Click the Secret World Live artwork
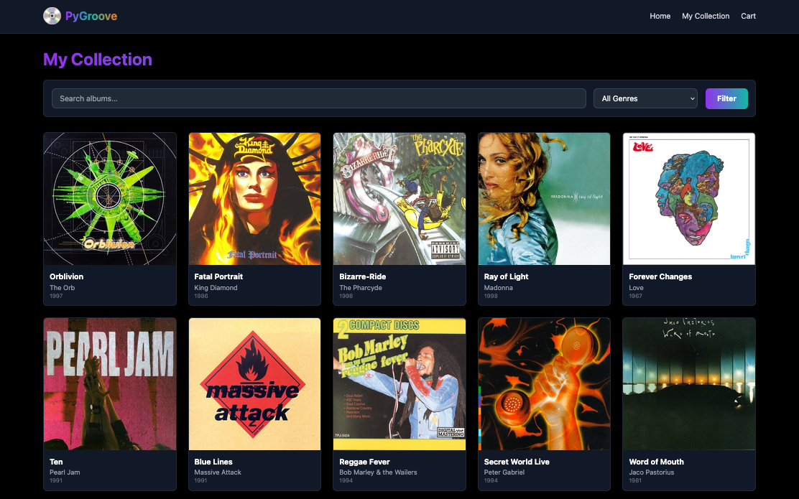 point(544,384)
